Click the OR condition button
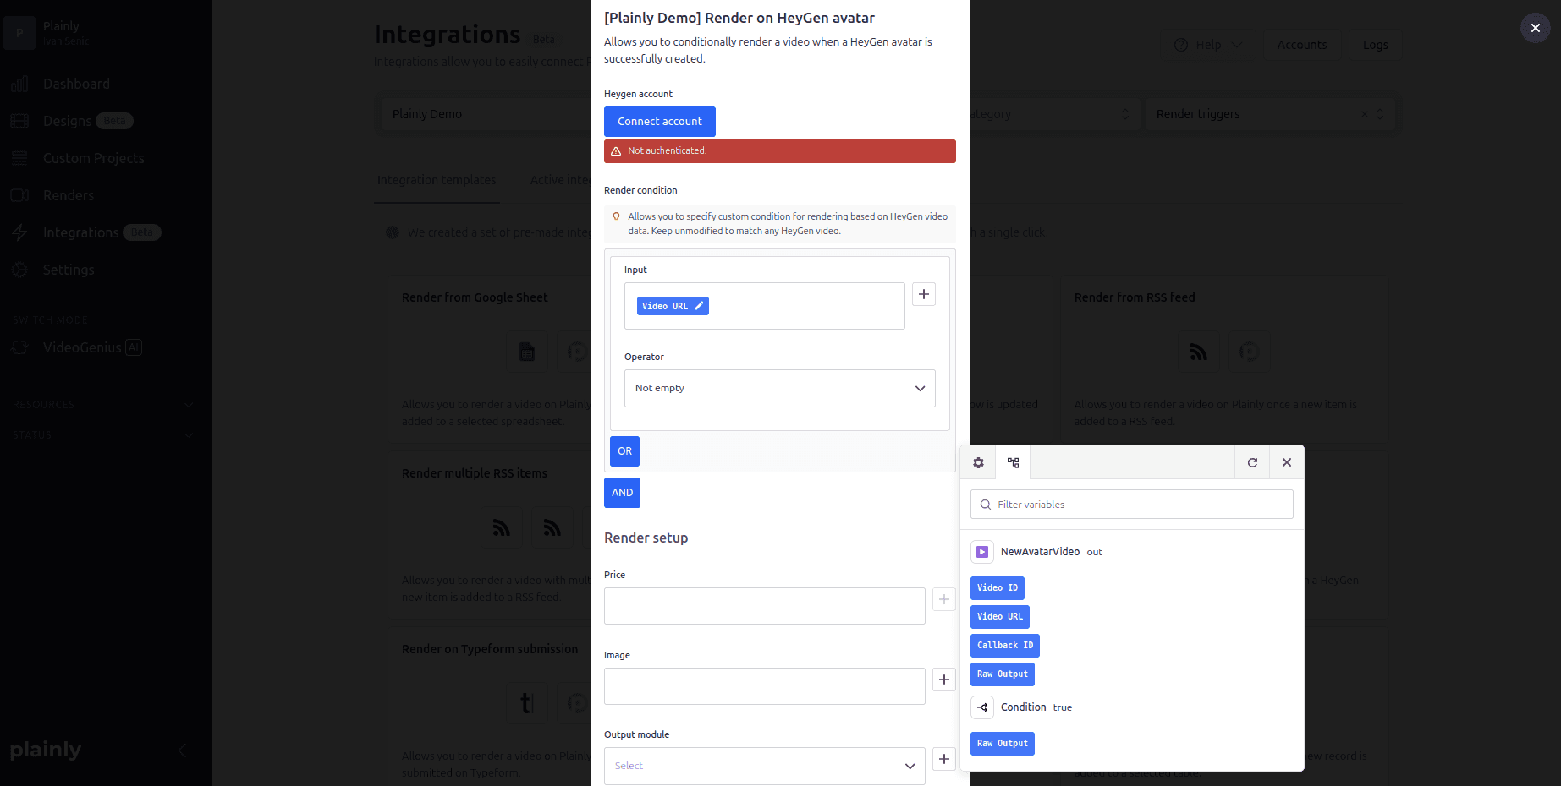The image size is (1561, 786). [624, 451]
